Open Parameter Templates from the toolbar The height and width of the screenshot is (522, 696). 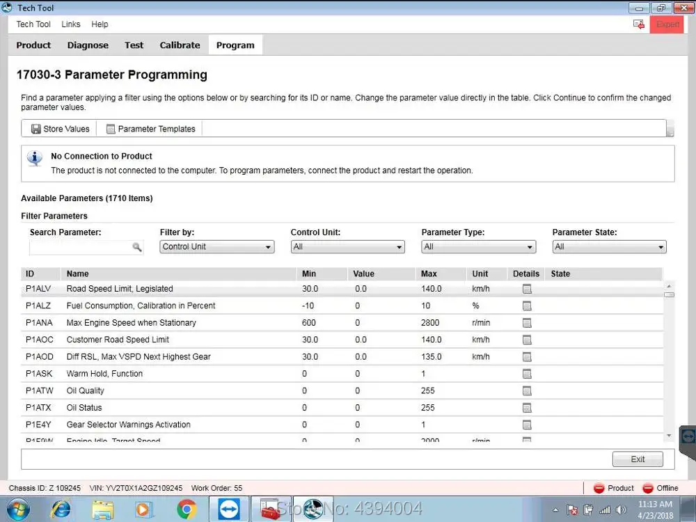150,129
